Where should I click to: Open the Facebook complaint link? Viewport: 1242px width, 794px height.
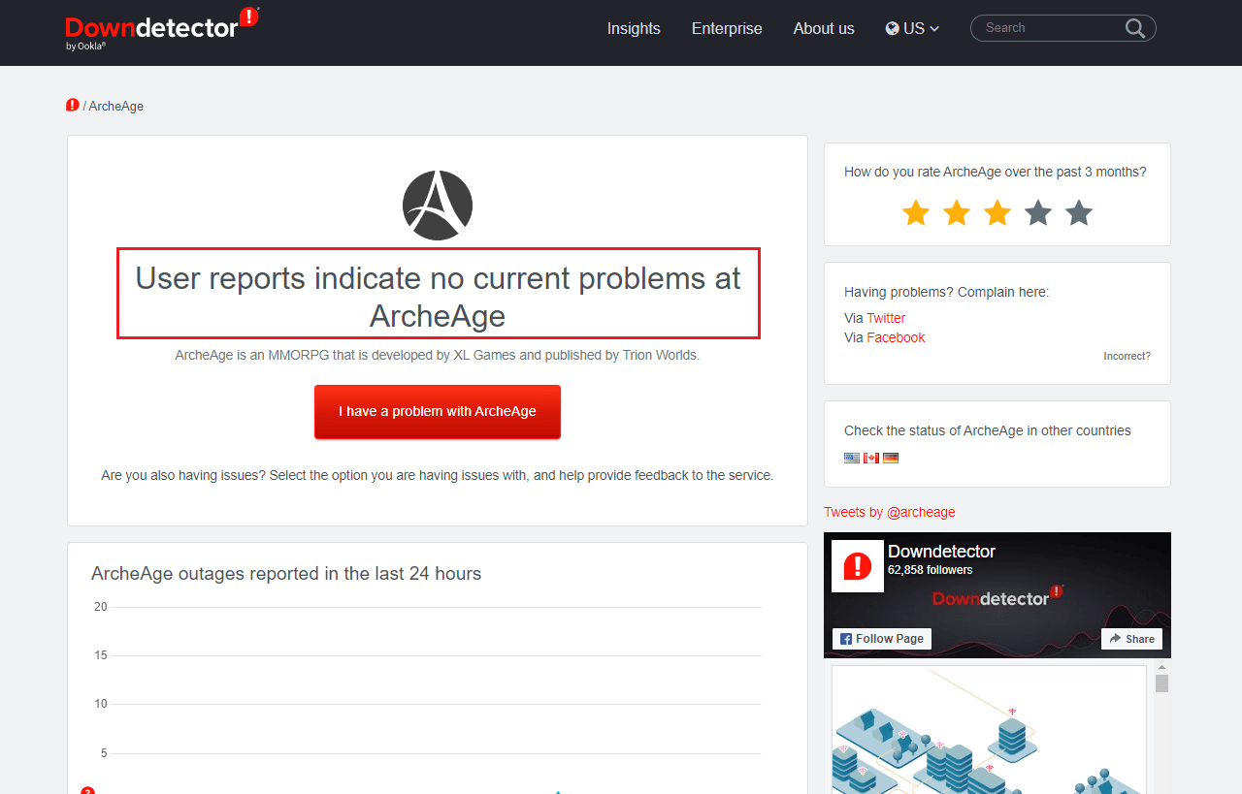click(x=896, y=337)
